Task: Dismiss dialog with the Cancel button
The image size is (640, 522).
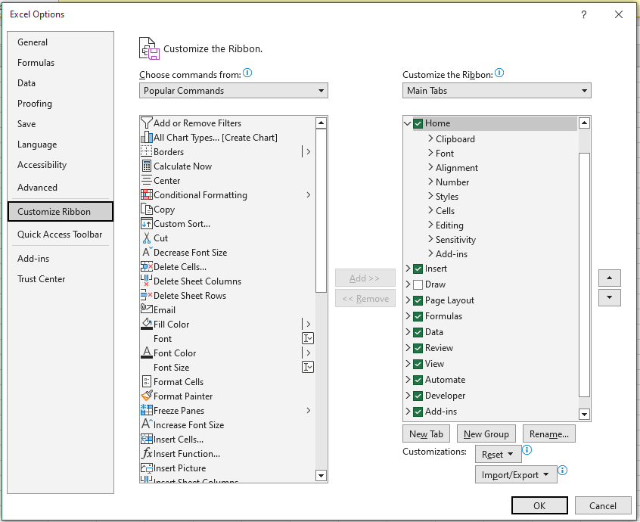Action: click(x=602, y=505)
